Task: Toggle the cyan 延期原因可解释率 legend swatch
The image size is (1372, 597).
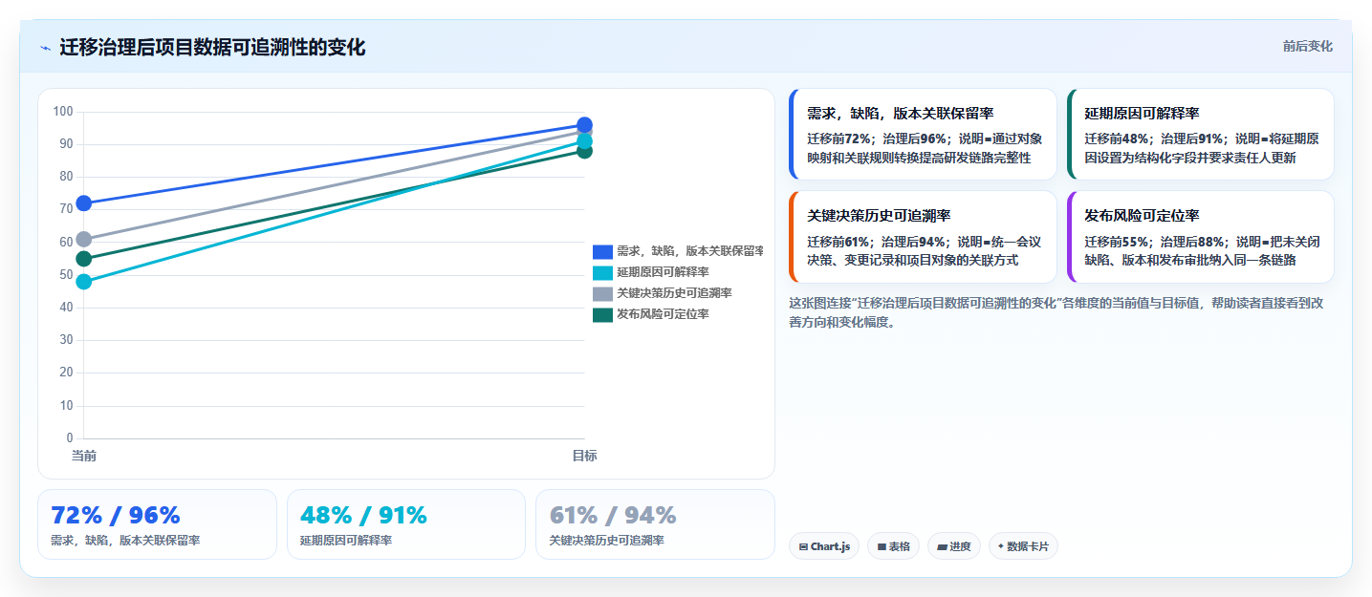Action: [602, 272]
